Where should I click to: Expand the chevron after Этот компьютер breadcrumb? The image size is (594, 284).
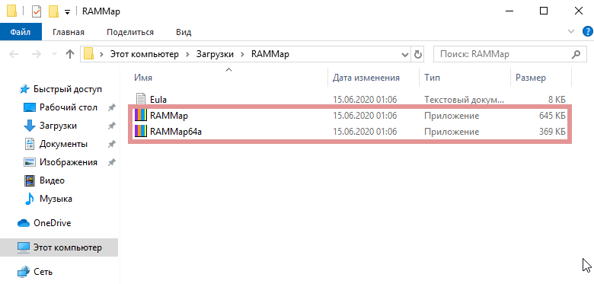click(x=187, y=55)
